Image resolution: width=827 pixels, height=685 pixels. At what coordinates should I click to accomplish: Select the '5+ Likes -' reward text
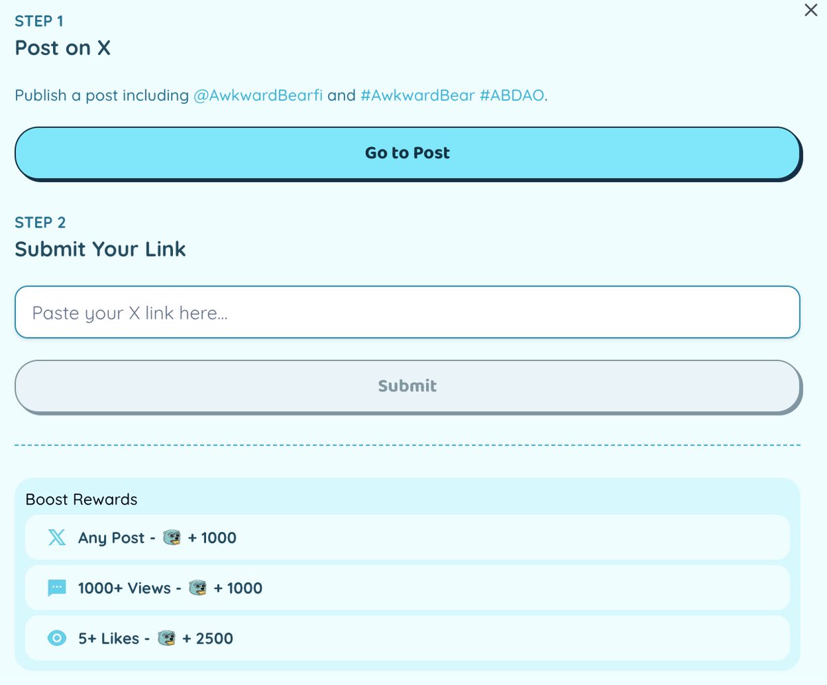pyautogui.click(x=114, y=639)
